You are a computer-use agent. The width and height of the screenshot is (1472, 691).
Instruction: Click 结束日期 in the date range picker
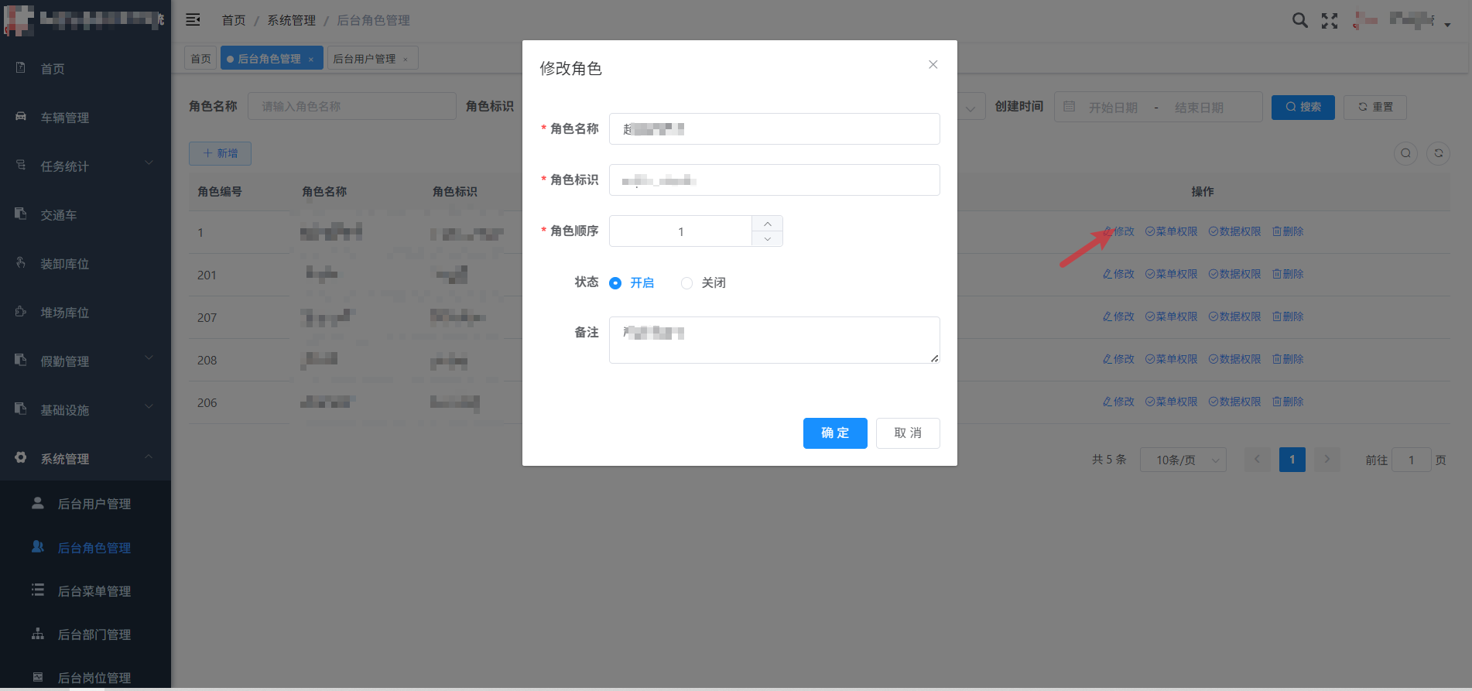(1199, 108)
